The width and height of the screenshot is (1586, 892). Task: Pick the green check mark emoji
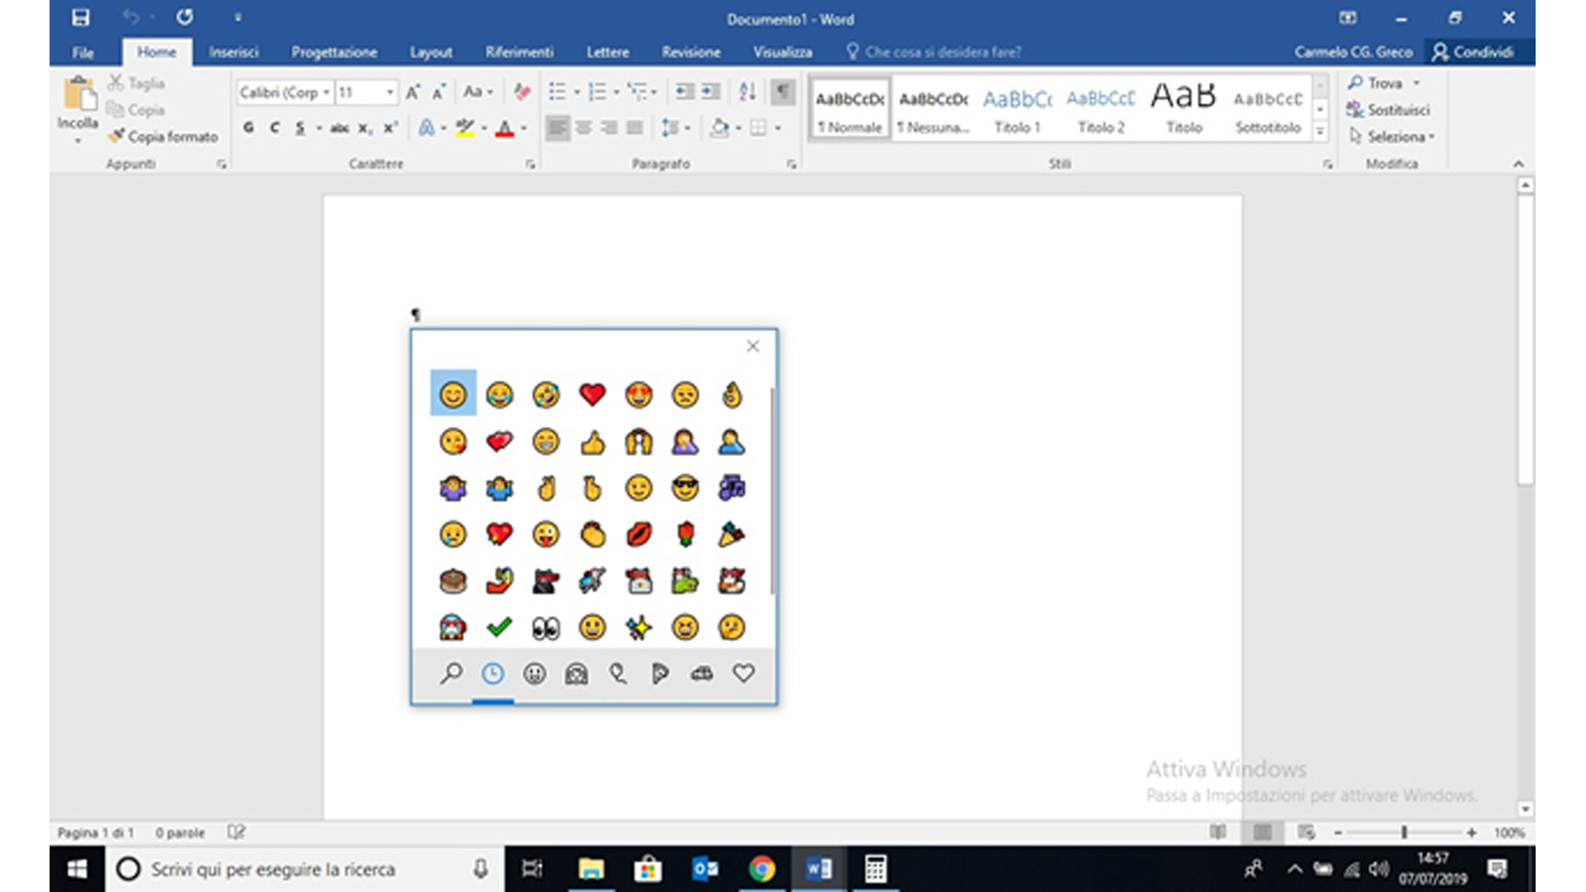click(x=499, y=628)
